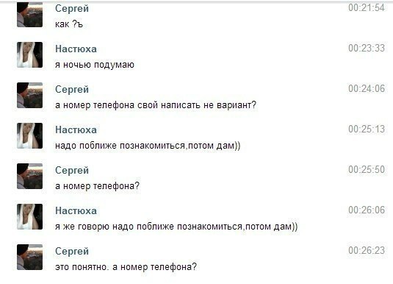Click the name Настюха above "я ночью подумаю"
Image resolution: width=393 pixels, height=284 pixels.
(76, 49)
